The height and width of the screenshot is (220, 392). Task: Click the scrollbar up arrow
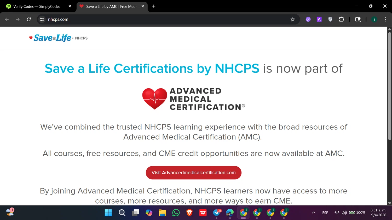[389, 29]
